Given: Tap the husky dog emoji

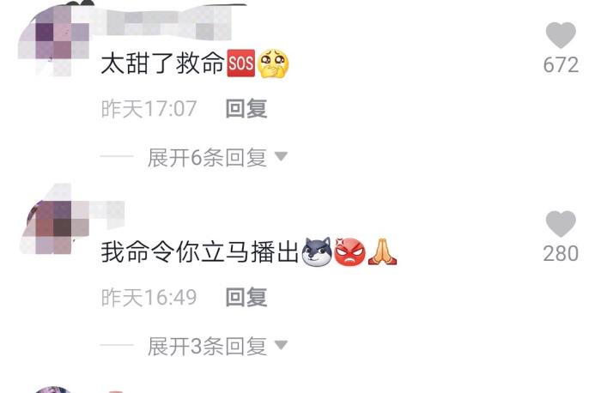Looking at the screenshot, I should [x=317, y=252].
